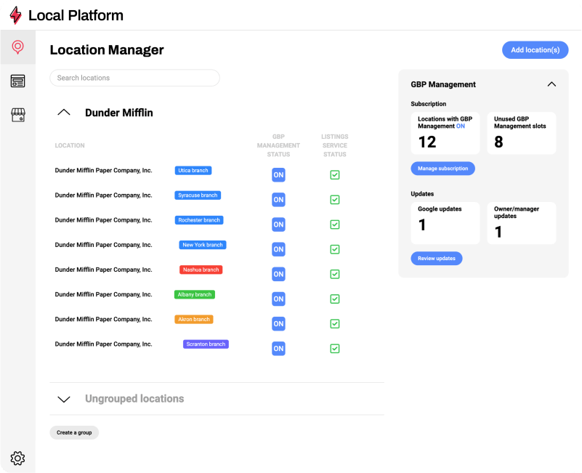Select the New York branch tag
This screenshot has height=473, width=582.
pyautogui.click(x=203, y=245)
